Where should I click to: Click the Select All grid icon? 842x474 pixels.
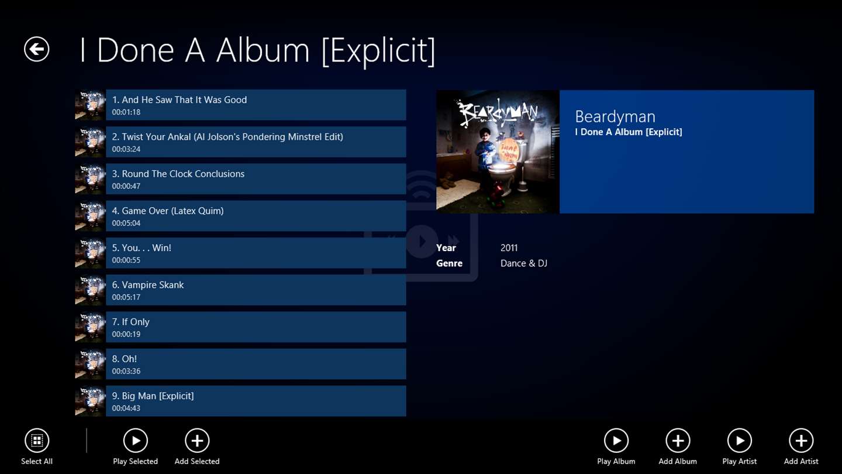point(37,441)
